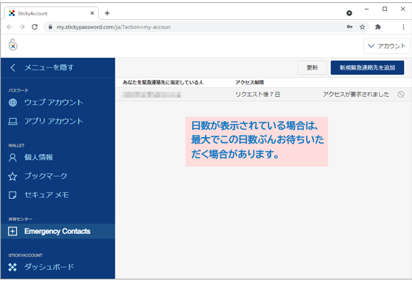Click the laptop icon for app accounts
This screenshot has height=281, width=412.
[13, 121]
